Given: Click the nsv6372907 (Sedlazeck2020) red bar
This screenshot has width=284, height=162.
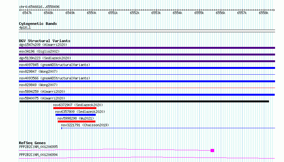Looking at the screenshot, I should click(x=75, y=108).
